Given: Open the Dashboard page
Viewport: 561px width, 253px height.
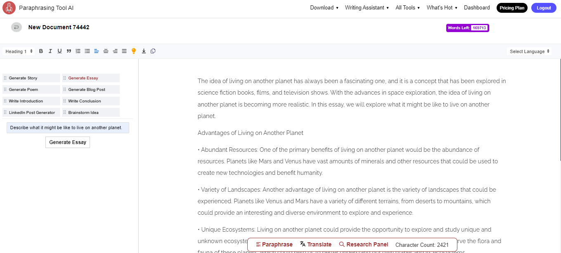Looking at the screenshot, I should point(477,7).
